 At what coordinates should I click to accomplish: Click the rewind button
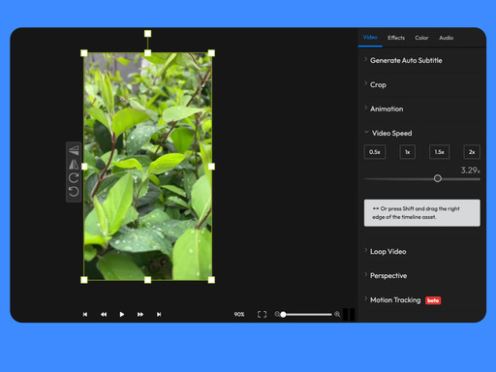coord(104,314)
